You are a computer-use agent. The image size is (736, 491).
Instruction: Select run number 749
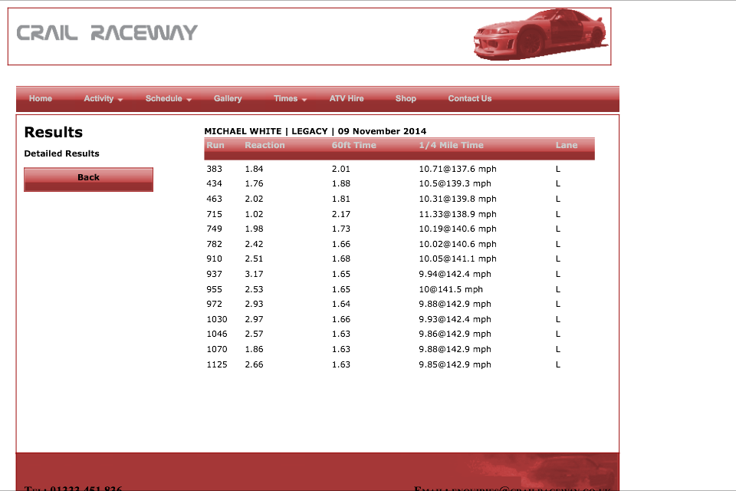(214, 229)
